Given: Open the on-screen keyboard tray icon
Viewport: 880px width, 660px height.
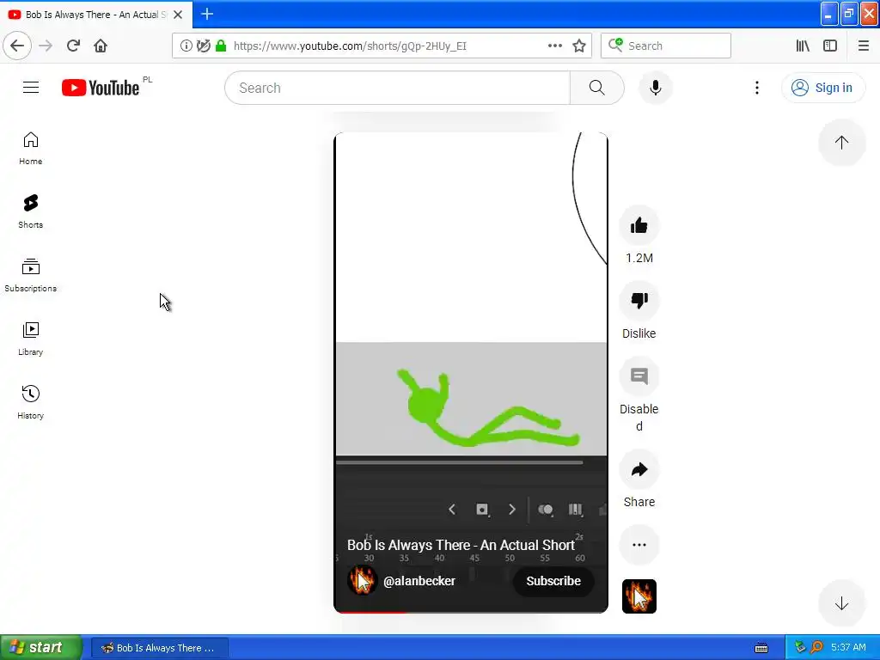Looking at the screenshot, I should coord(761,648).
